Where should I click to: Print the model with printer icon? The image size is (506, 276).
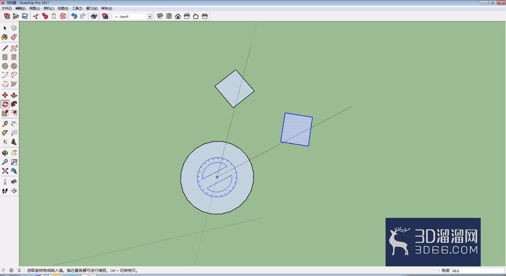pyautogui.click(x=94, y=16)
